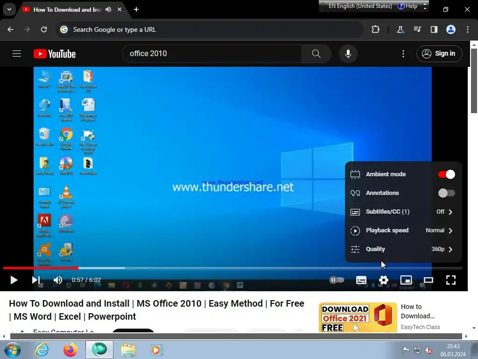This screenshot has height=359, width=478.
Task: Play the video
Action: [x=14, y=280]
